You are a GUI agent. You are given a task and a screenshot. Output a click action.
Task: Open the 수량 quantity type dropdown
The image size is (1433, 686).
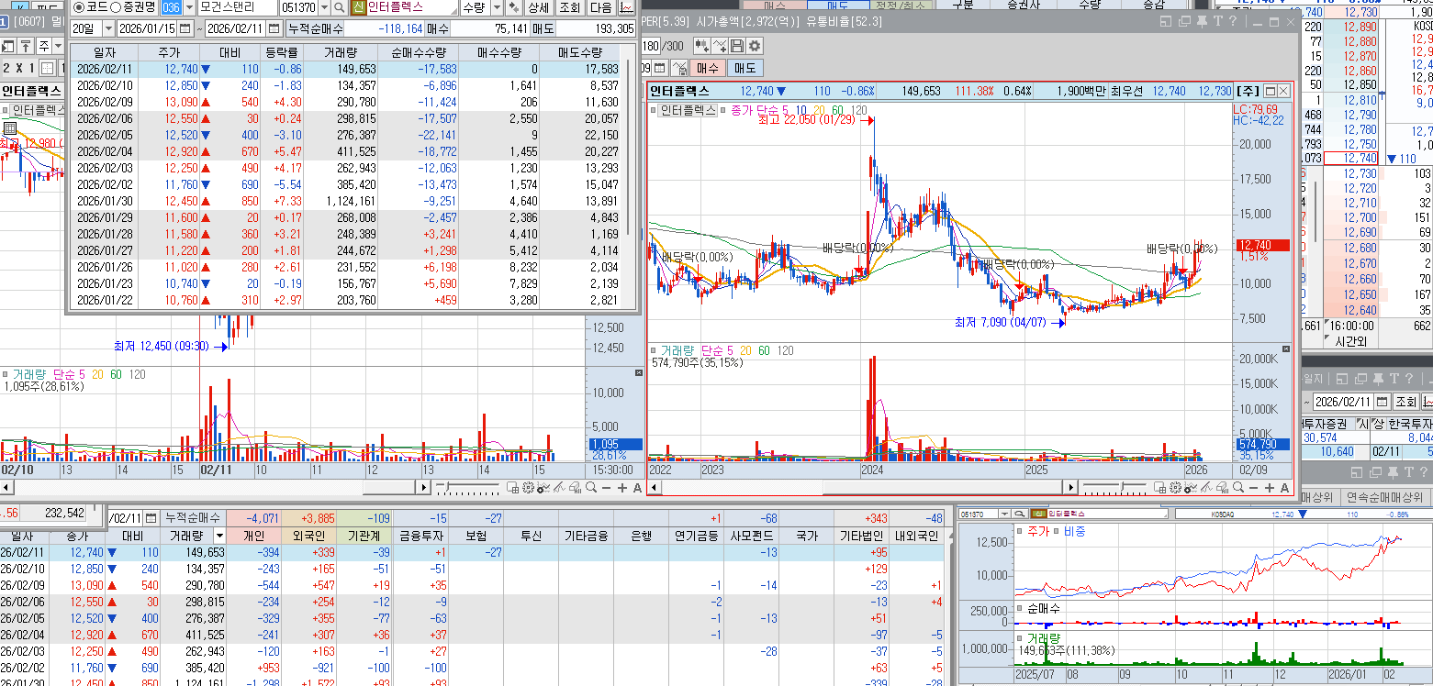(498, 7)
